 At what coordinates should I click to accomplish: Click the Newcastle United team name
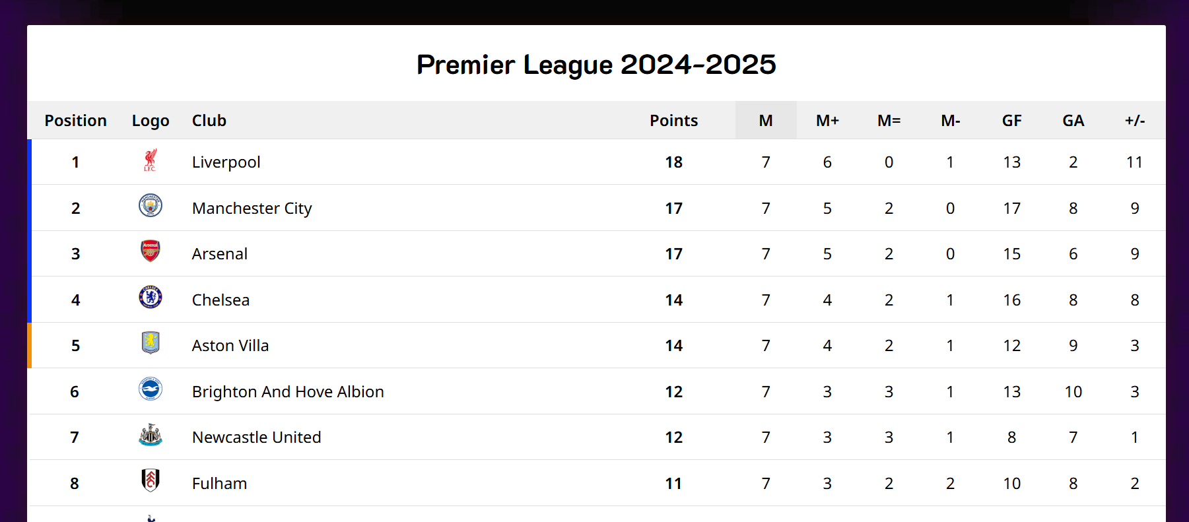click(x=256, y=438)
